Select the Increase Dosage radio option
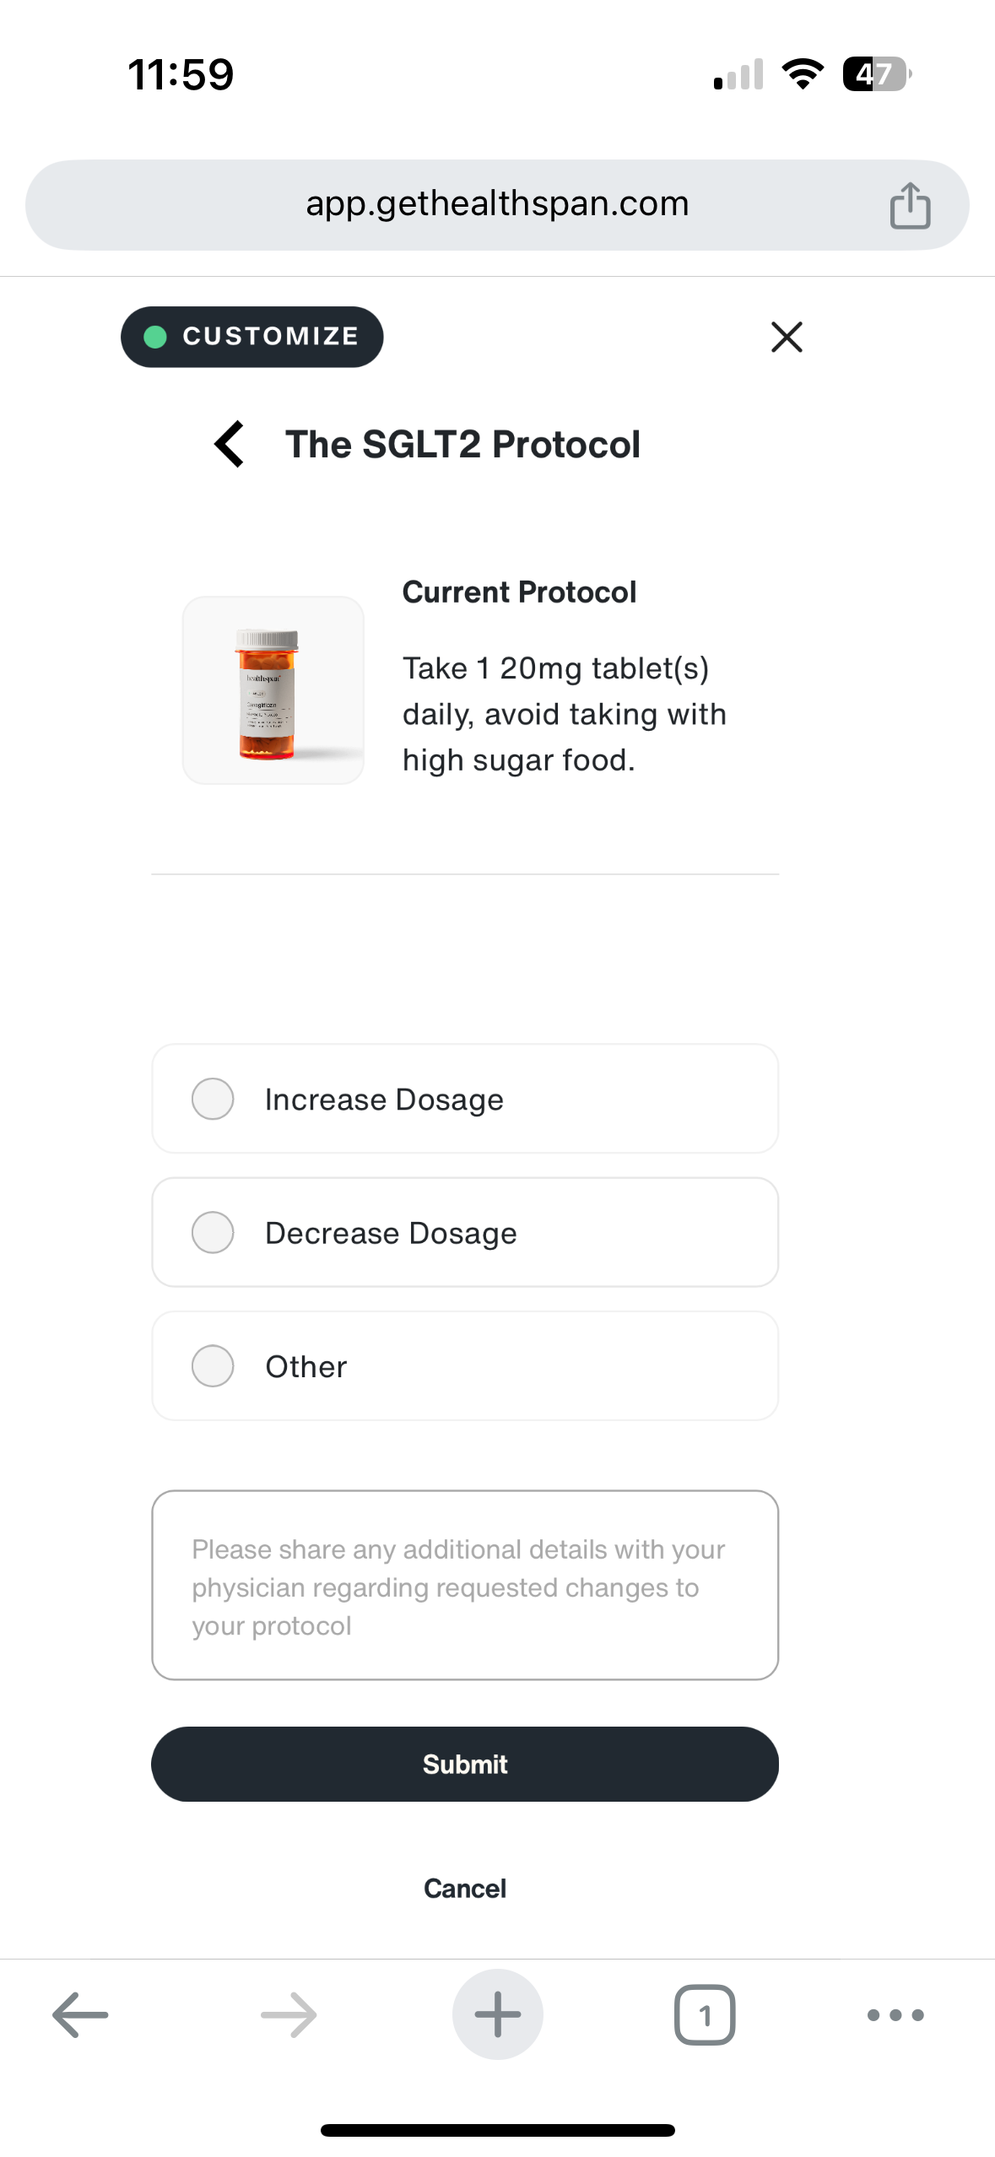This screenshot has width=995, height=2157. [213, 1099]
